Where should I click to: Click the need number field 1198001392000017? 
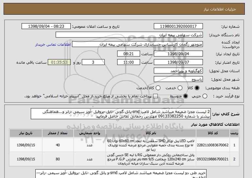point(178,26)
